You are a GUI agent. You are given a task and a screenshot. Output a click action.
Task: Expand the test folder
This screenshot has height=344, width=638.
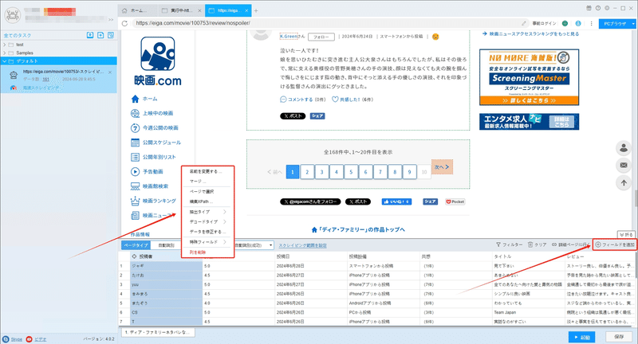5,45
